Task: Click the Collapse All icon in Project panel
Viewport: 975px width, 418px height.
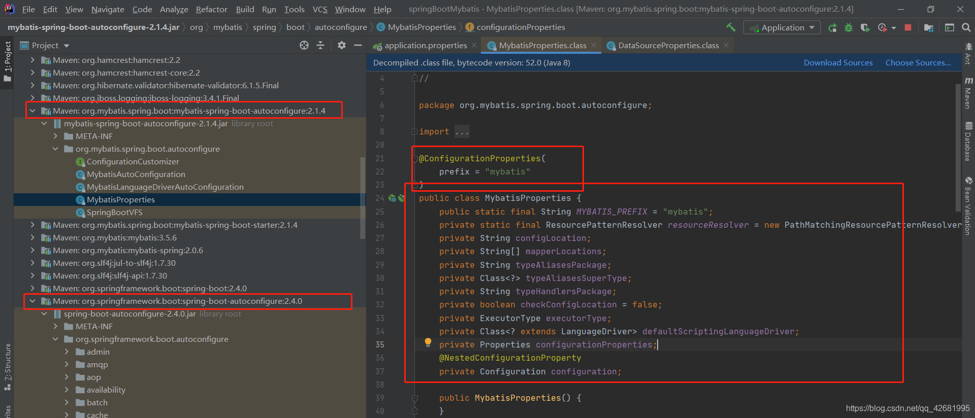Action: click(x=320, y=45)
